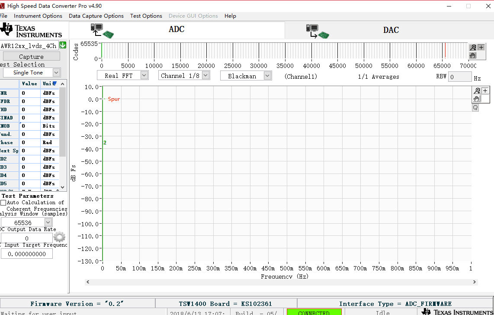The image size is (494, 315).
Task: Select zoom tool on Codes graph
Action: point(473,48)
